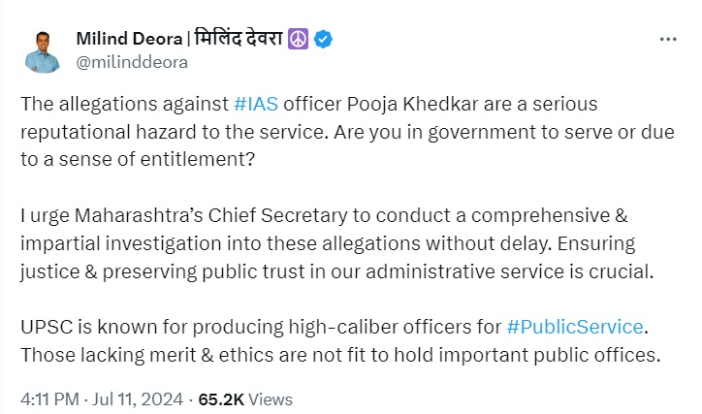Click the purple peace symbol emoji

pyautogui.click(x=300, y=40)
